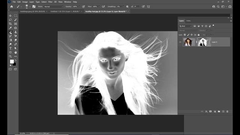
Task: Toggle pressure for opacity button
Action: 83,7
